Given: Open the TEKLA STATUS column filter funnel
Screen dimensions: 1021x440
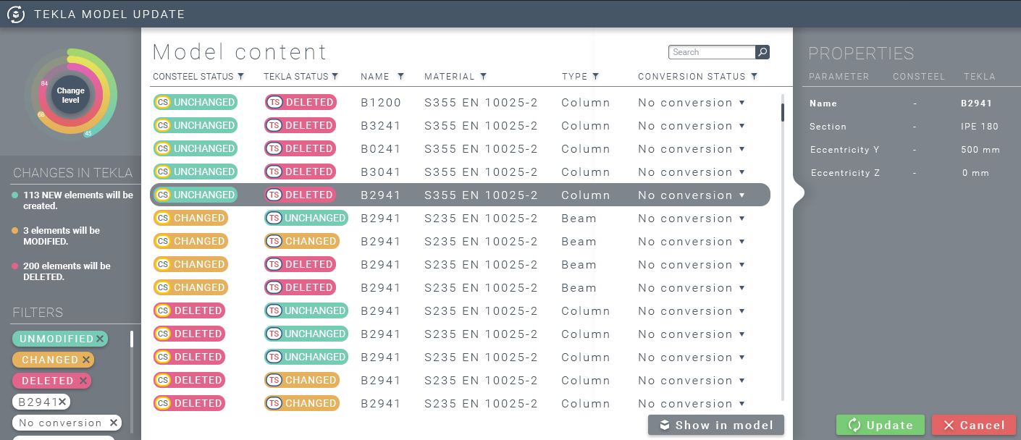Looking at the screenshot, I should coord(335,76).
